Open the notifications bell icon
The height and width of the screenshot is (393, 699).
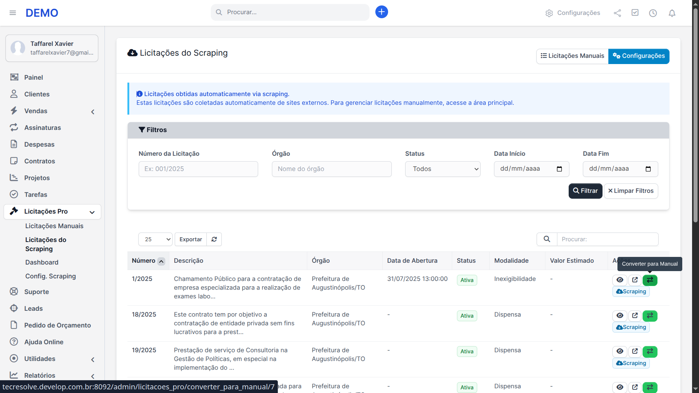[672, 13]
